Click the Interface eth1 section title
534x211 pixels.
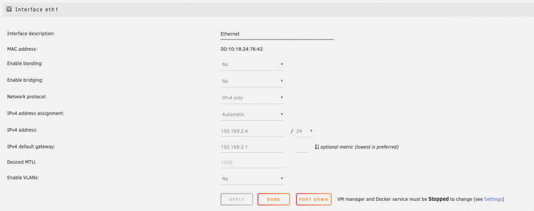coord(36,10)
